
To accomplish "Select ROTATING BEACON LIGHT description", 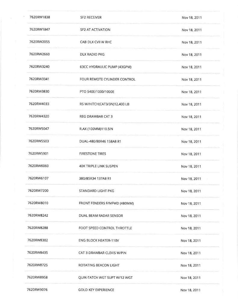I will (x=99, y=265).
